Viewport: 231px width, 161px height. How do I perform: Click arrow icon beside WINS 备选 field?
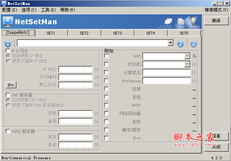(x=96, y=145)
